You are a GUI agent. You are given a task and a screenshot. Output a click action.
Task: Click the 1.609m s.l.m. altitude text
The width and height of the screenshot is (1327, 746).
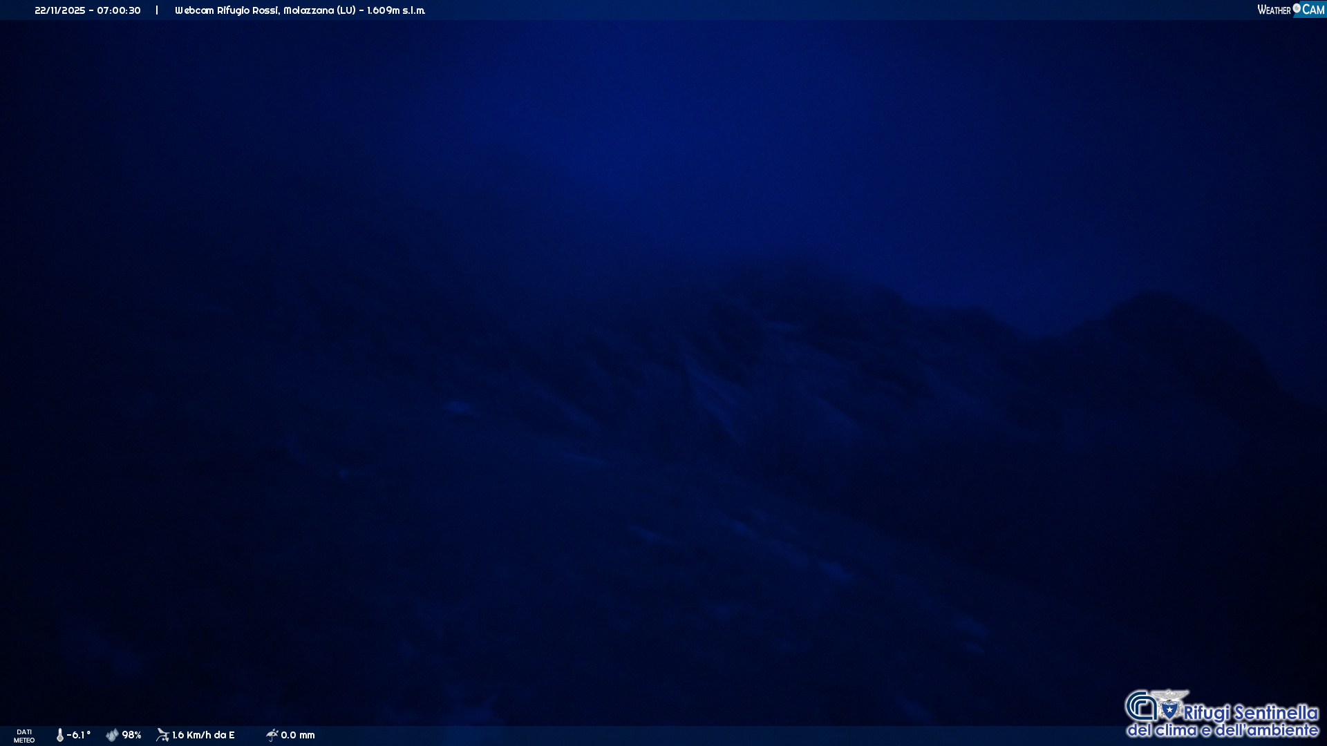pyautogui.click(x=396, y=10)
